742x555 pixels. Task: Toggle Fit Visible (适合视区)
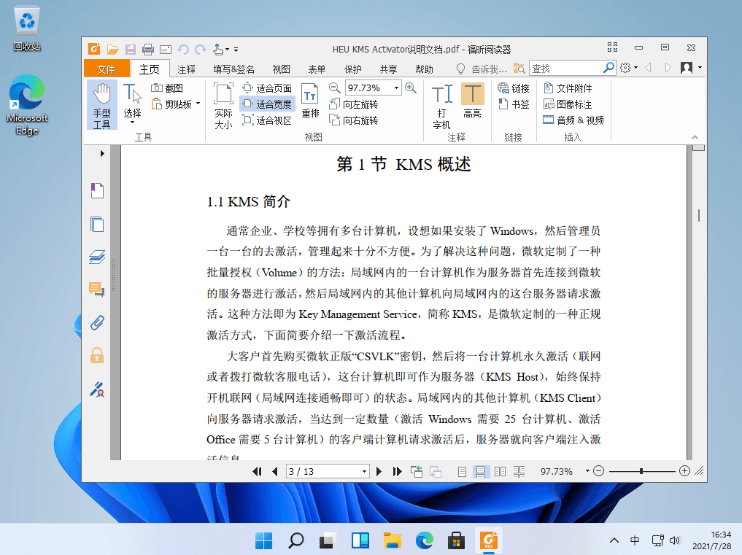click(267, 120)
